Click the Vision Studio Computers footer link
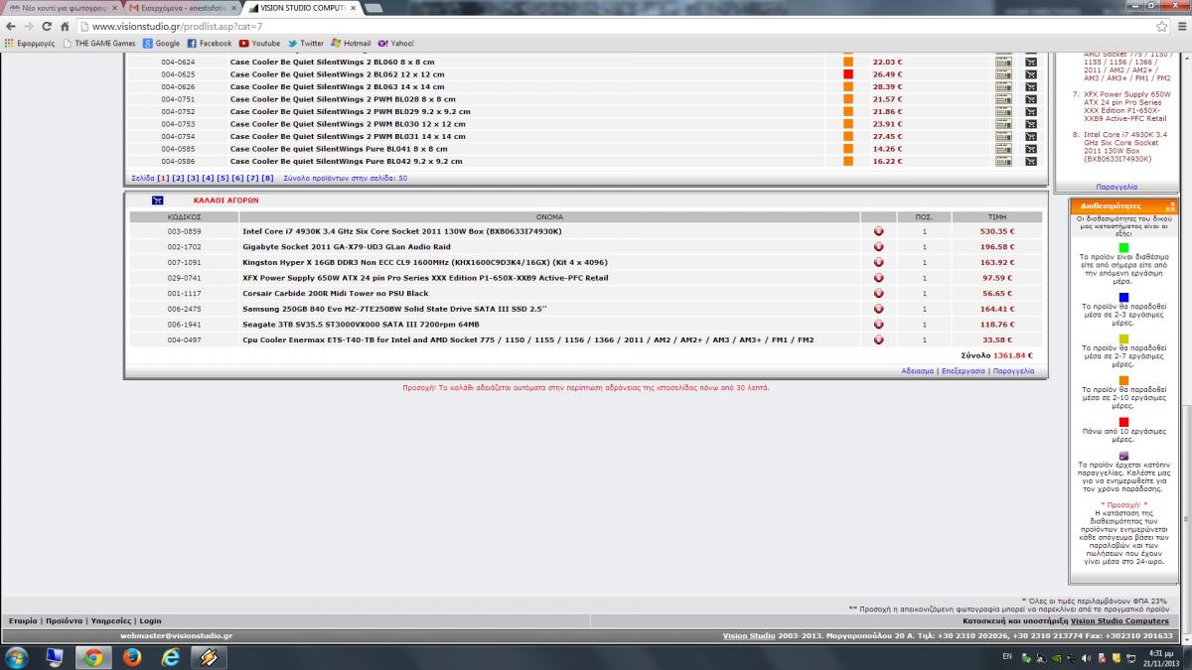The width and height of the screenshot is (1192, 670). click(1119, 620)
